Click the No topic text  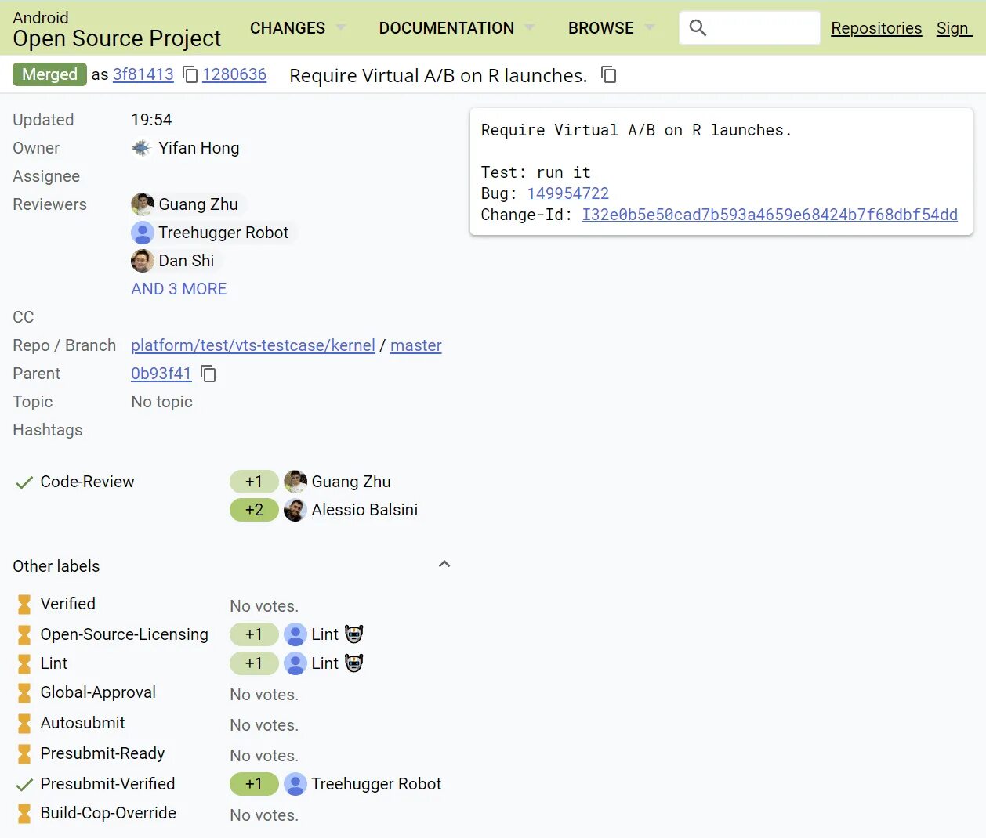(161, 402)
